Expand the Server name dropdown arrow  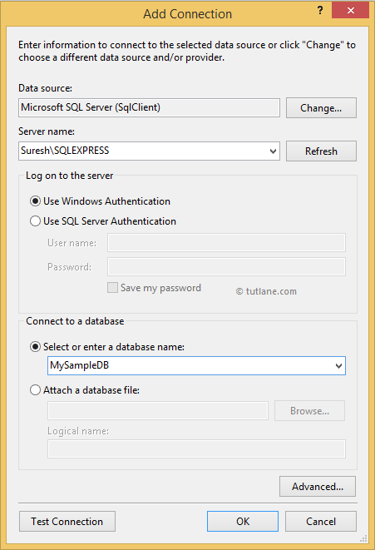(273, 151)
